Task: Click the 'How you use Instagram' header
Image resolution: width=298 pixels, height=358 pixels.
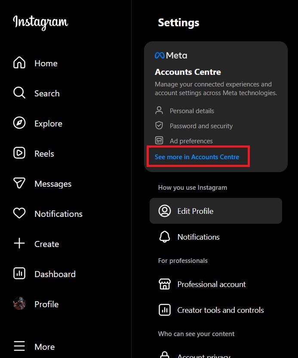Action: 193,188
